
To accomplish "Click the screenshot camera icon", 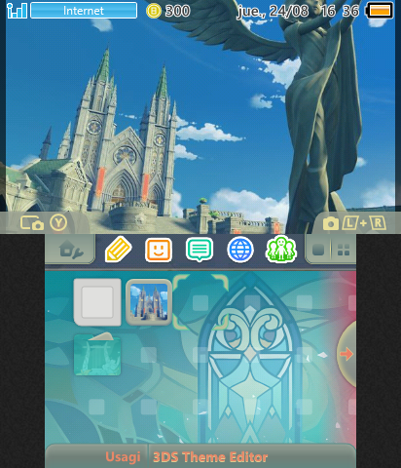I will (331, 223).
